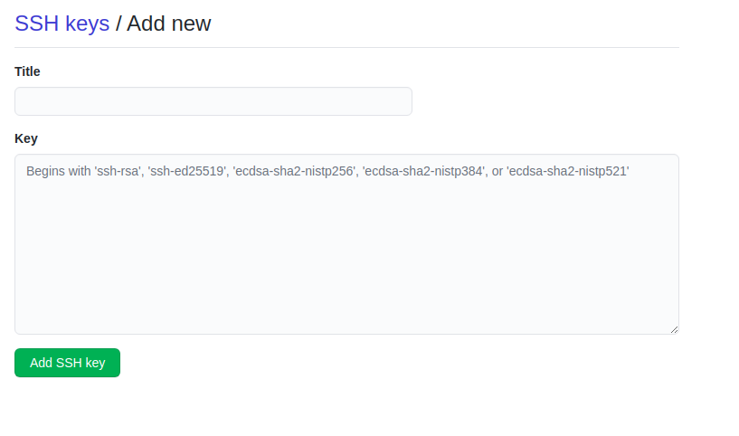Click the bold Key text above the textarea
The width and height of the screenshot is (739, 436).
point(26,138)
